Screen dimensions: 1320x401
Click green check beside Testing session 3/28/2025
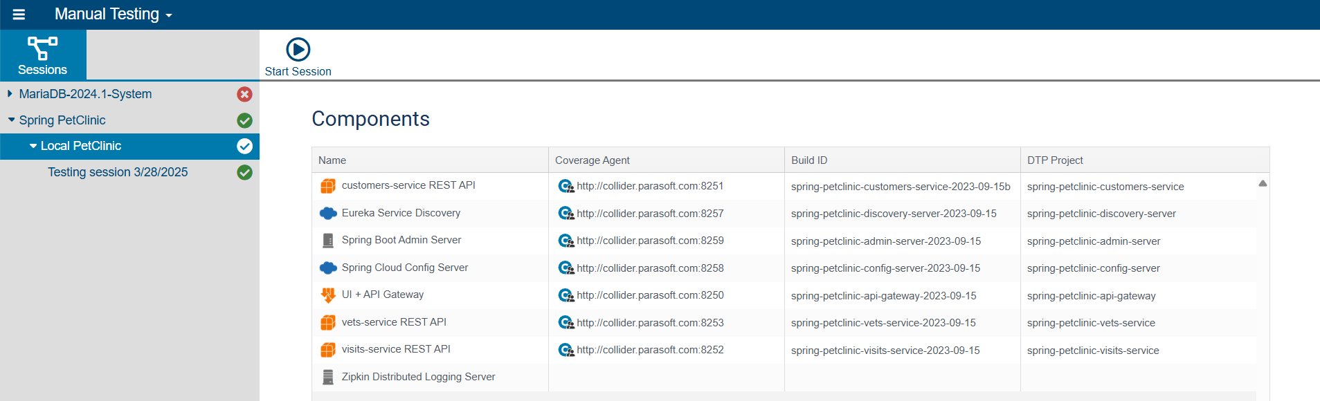pyautogui.click(x=244, y=172)
